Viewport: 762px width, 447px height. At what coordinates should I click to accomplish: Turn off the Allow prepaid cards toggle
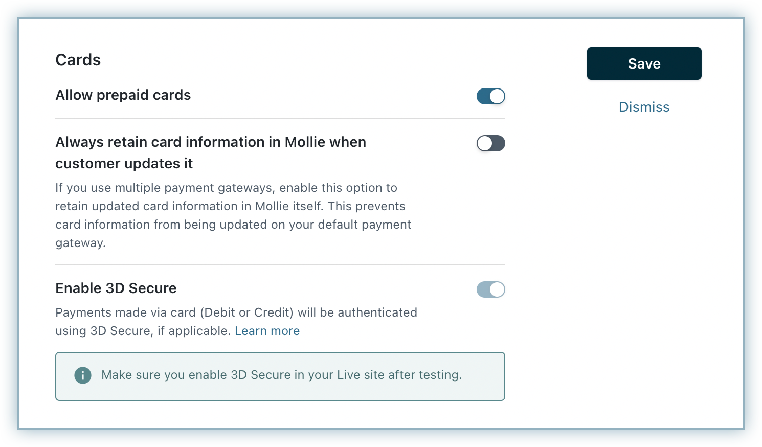click(x=490, y=96)
